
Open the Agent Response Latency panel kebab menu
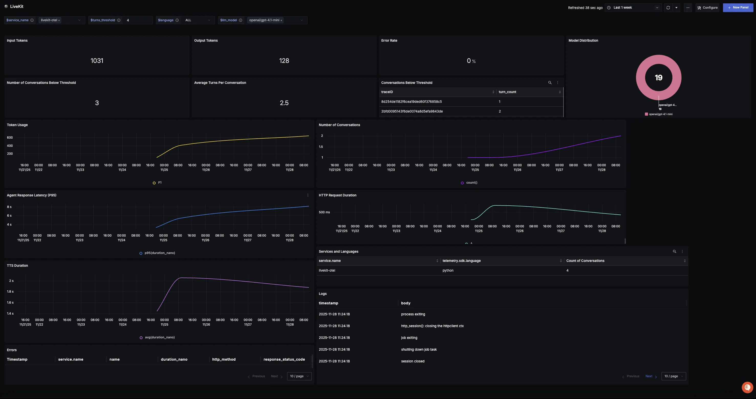308,195
